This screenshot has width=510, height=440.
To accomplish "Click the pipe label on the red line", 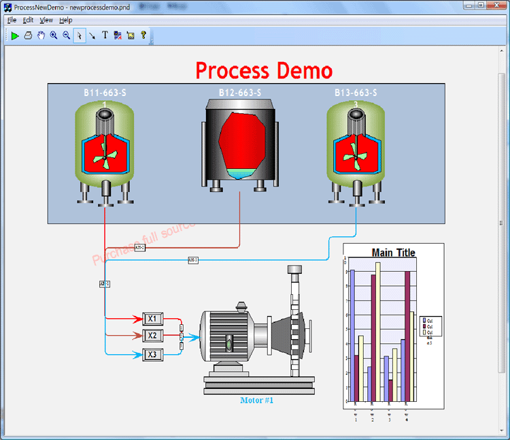I will coord(139,248).
